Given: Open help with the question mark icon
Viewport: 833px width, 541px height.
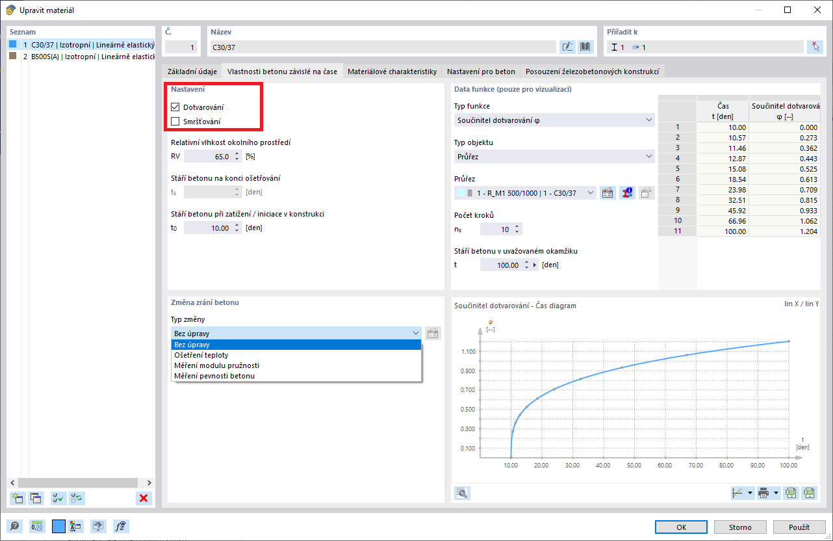Looking at the screenshot, I should 14,527.
